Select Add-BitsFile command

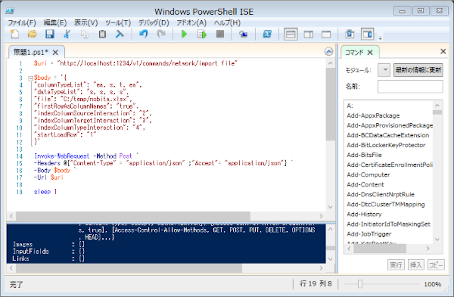pos(364,155)
